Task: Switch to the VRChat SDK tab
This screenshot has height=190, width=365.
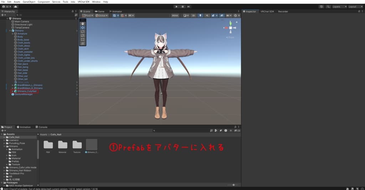Action: (267, 11)
